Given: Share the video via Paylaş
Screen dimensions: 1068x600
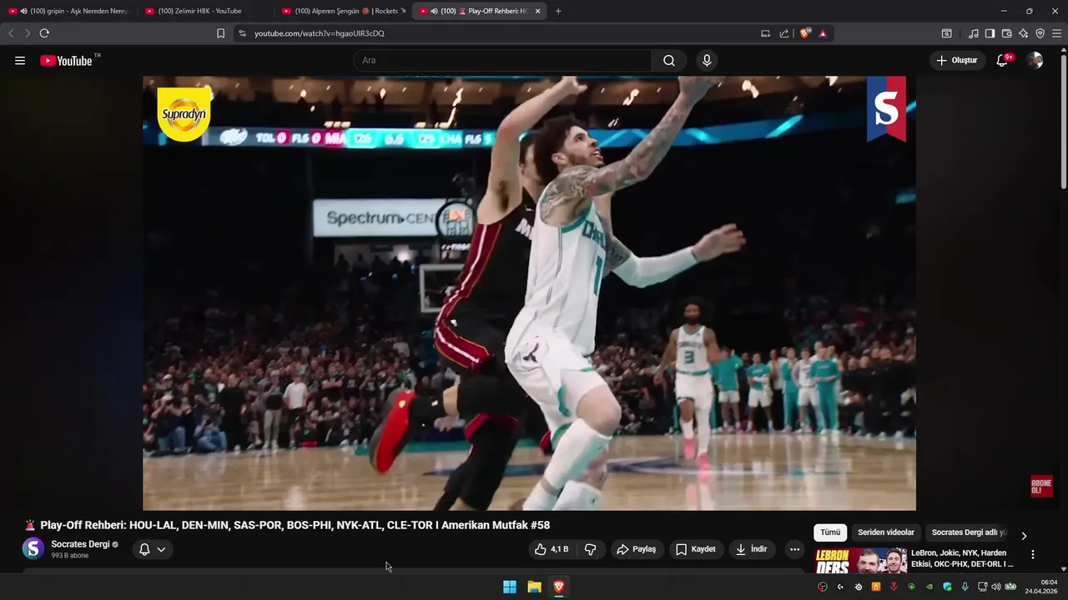Looking at the screenshot, I should coord(637,549).
